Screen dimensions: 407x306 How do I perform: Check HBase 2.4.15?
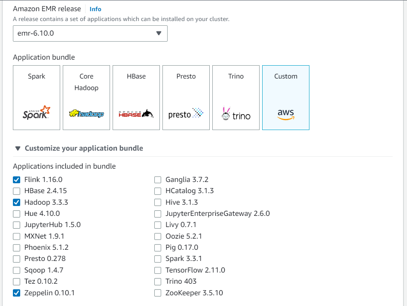(x=16, y=191)
